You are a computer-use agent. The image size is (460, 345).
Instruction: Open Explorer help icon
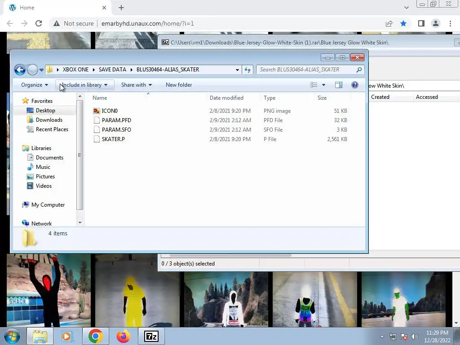point(355,85)
